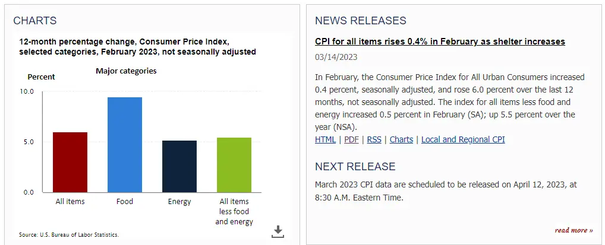Open Local and Regional CPI link
Screen dimensions: 605x245
(463, 140)
